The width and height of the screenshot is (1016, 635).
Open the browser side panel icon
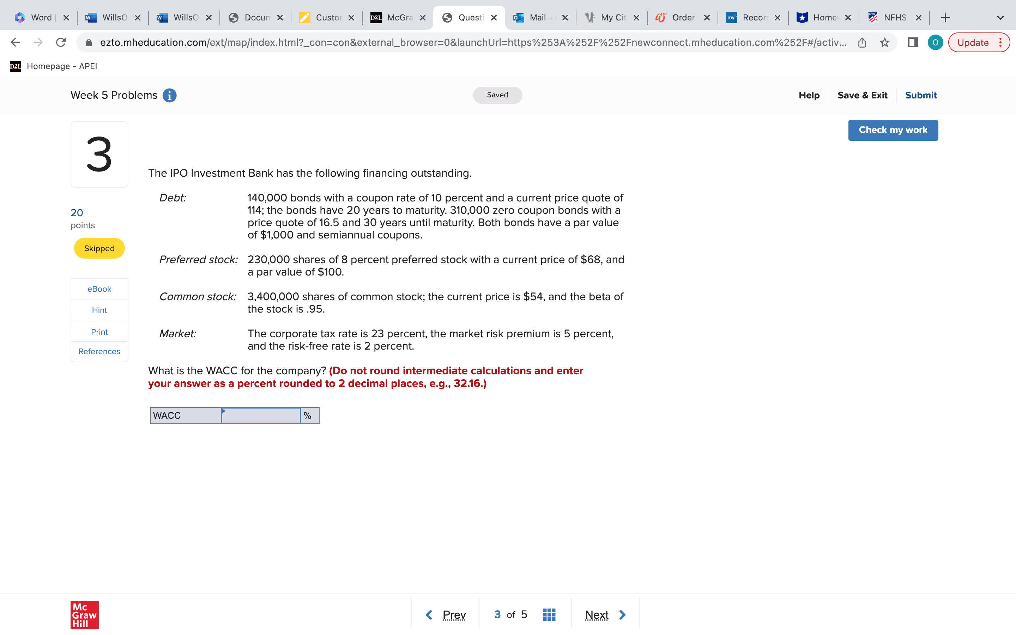[912, 42]
